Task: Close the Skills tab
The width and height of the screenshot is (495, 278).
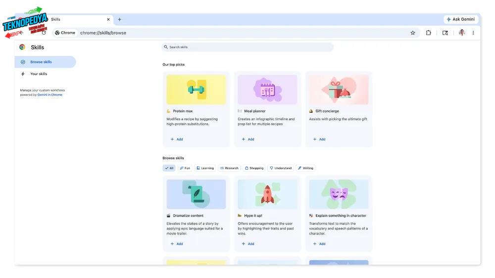Action: [x=108, y=19]
